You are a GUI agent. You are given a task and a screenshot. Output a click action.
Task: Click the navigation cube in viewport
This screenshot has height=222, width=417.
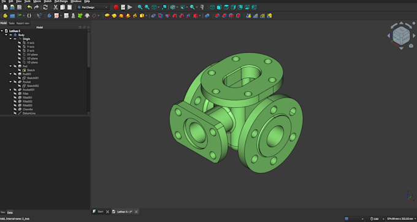[x=401, y=36]
